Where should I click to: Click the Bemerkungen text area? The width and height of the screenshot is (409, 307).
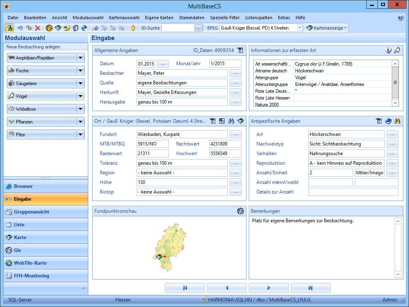tap(322, 247)
